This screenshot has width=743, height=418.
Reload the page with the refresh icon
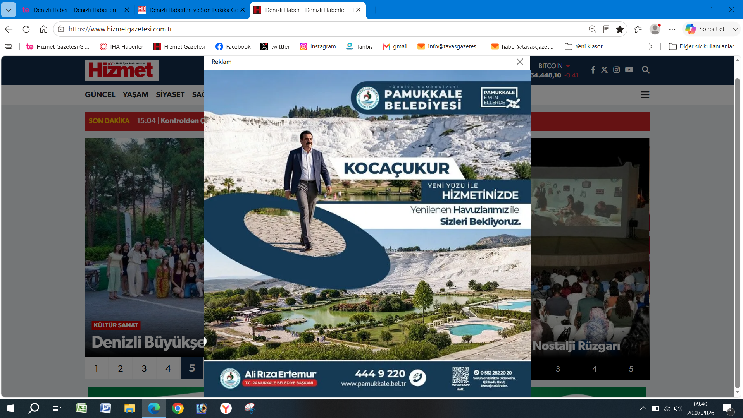click(x=26, y=29)
